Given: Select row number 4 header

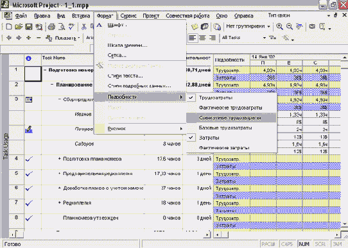Looking at the screenshot, I should coord(17,162).
